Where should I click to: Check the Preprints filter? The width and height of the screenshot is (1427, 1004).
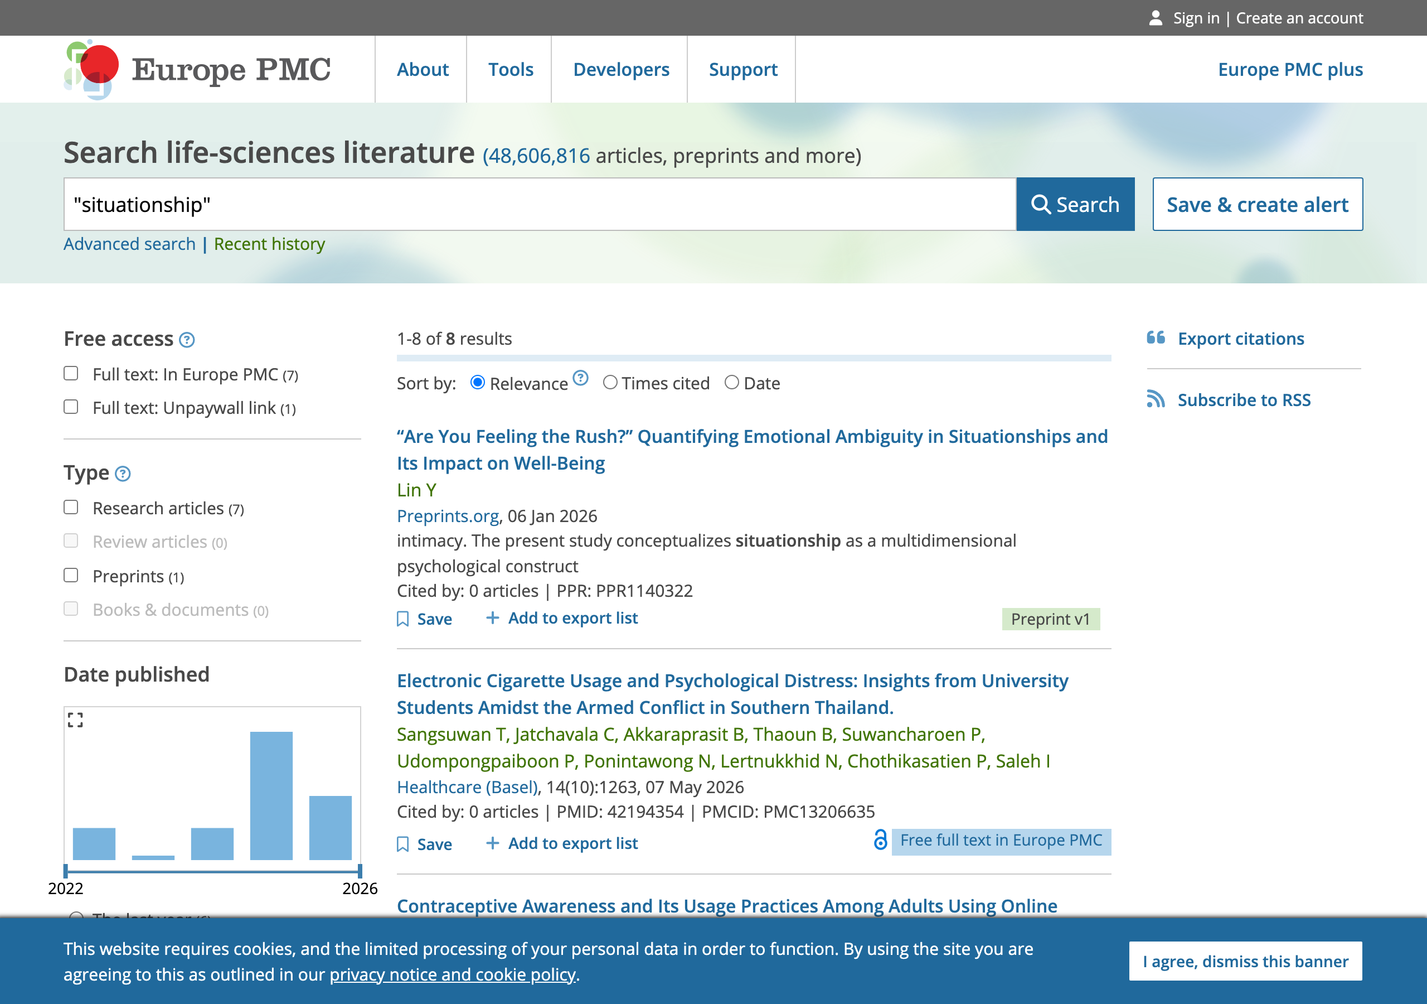click(71, 576)
